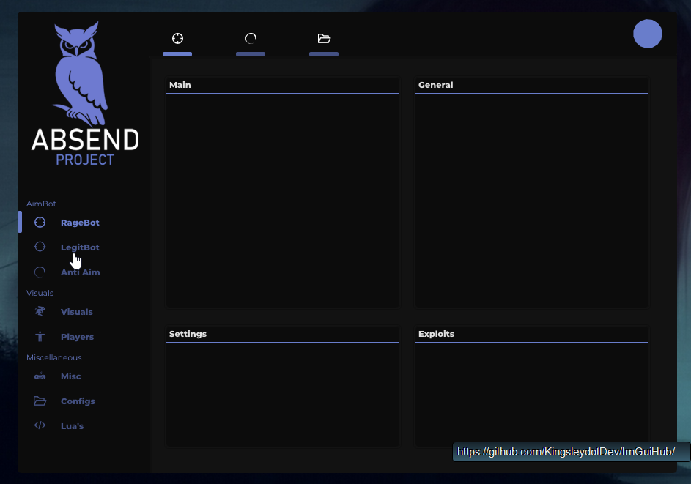The image size is (691, 484).
Task: Click the round profile avatar top right
Action: [647, 34]
